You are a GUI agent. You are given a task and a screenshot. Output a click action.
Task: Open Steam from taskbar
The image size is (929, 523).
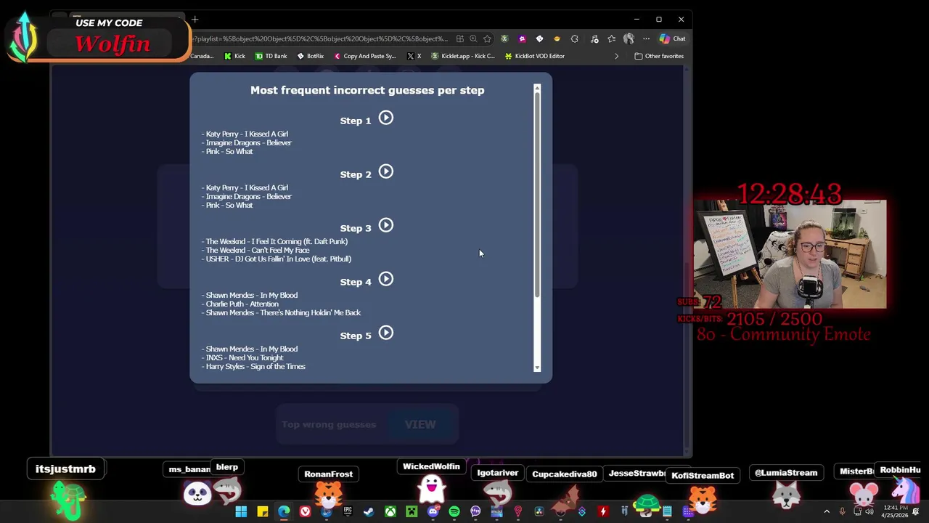pos(369,511)
